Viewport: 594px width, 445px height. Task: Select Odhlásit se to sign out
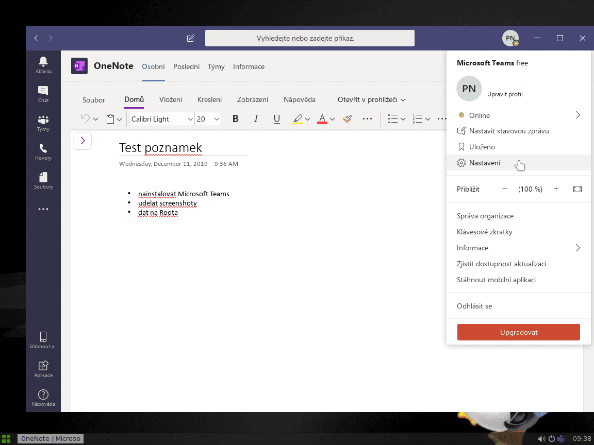[474, 305]
